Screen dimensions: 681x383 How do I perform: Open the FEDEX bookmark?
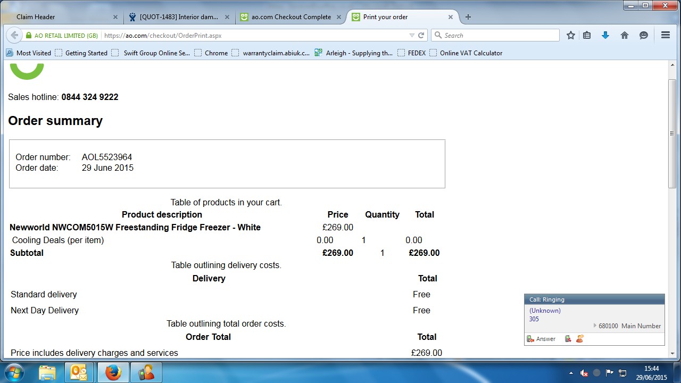[412, 53]
